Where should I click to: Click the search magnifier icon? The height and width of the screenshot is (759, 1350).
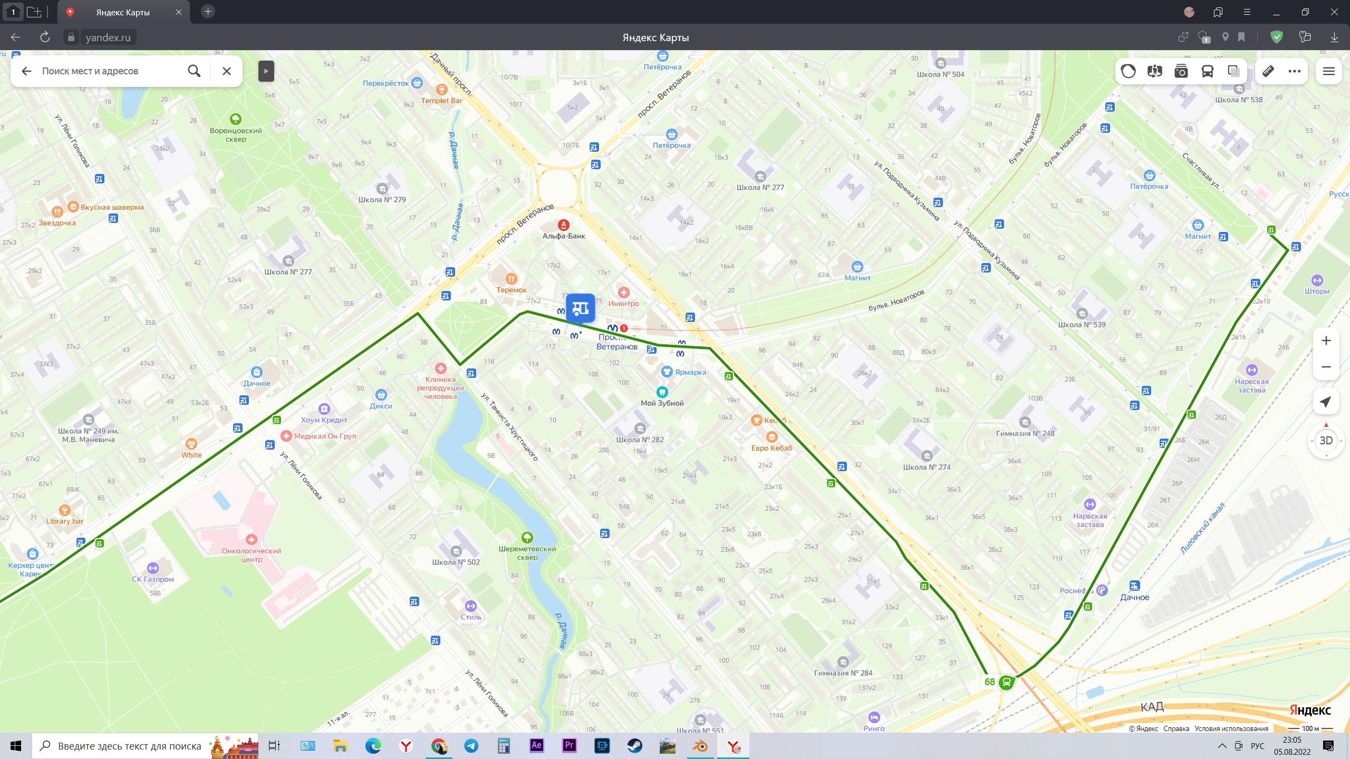[194, 71]
